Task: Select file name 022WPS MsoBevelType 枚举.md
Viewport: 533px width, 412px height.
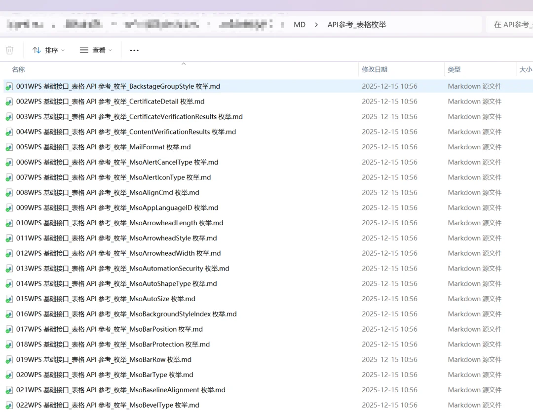Action: (x=108, y=405)
